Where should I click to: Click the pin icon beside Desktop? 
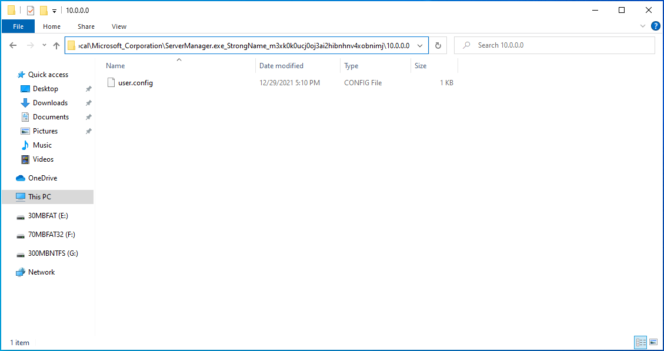click(88, 89)
